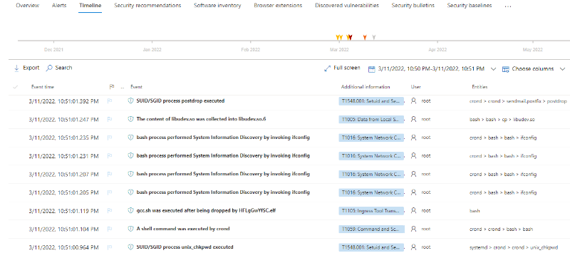The width and height of the screenshot is (570, 258).
Task: Click the Choose columns icon
Action: click(505, 69)
